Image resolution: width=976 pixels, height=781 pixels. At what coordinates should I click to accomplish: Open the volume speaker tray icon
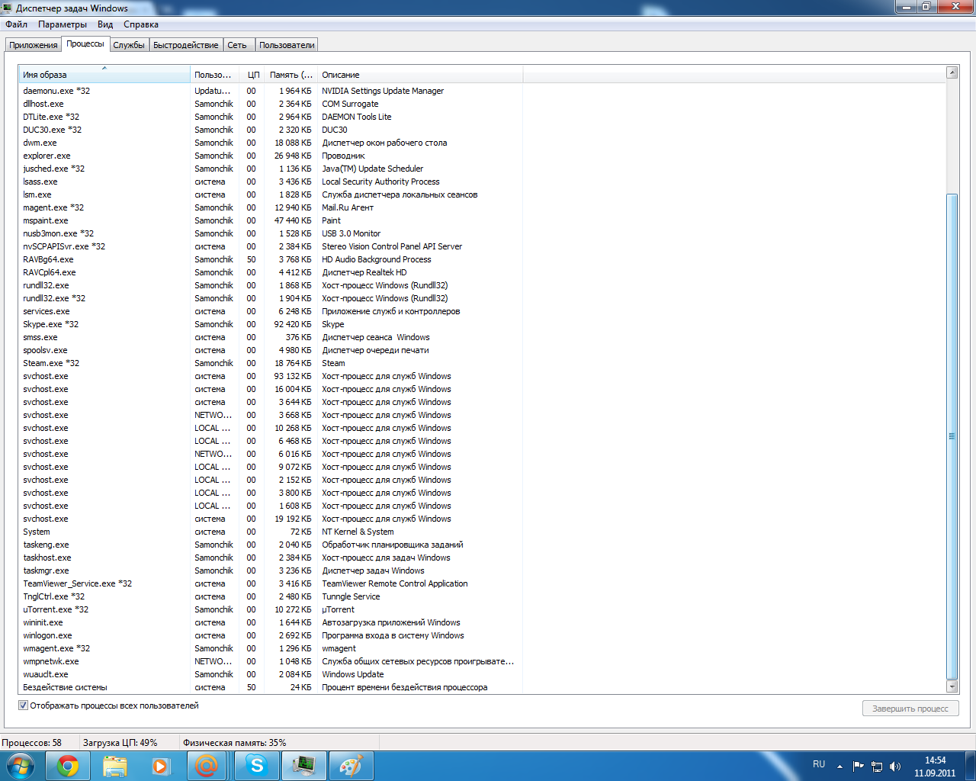pos(895,766)
